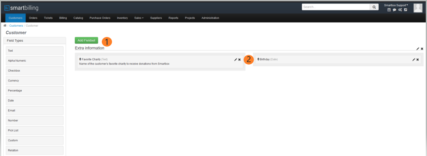Click the external link icon in the header
This screenshot has width=427, height=156.
[x=405, y=10]
